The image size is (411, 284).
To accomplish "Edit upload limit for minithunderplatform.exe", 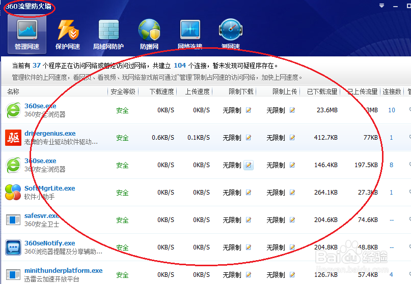I will [x=292, y=275].
